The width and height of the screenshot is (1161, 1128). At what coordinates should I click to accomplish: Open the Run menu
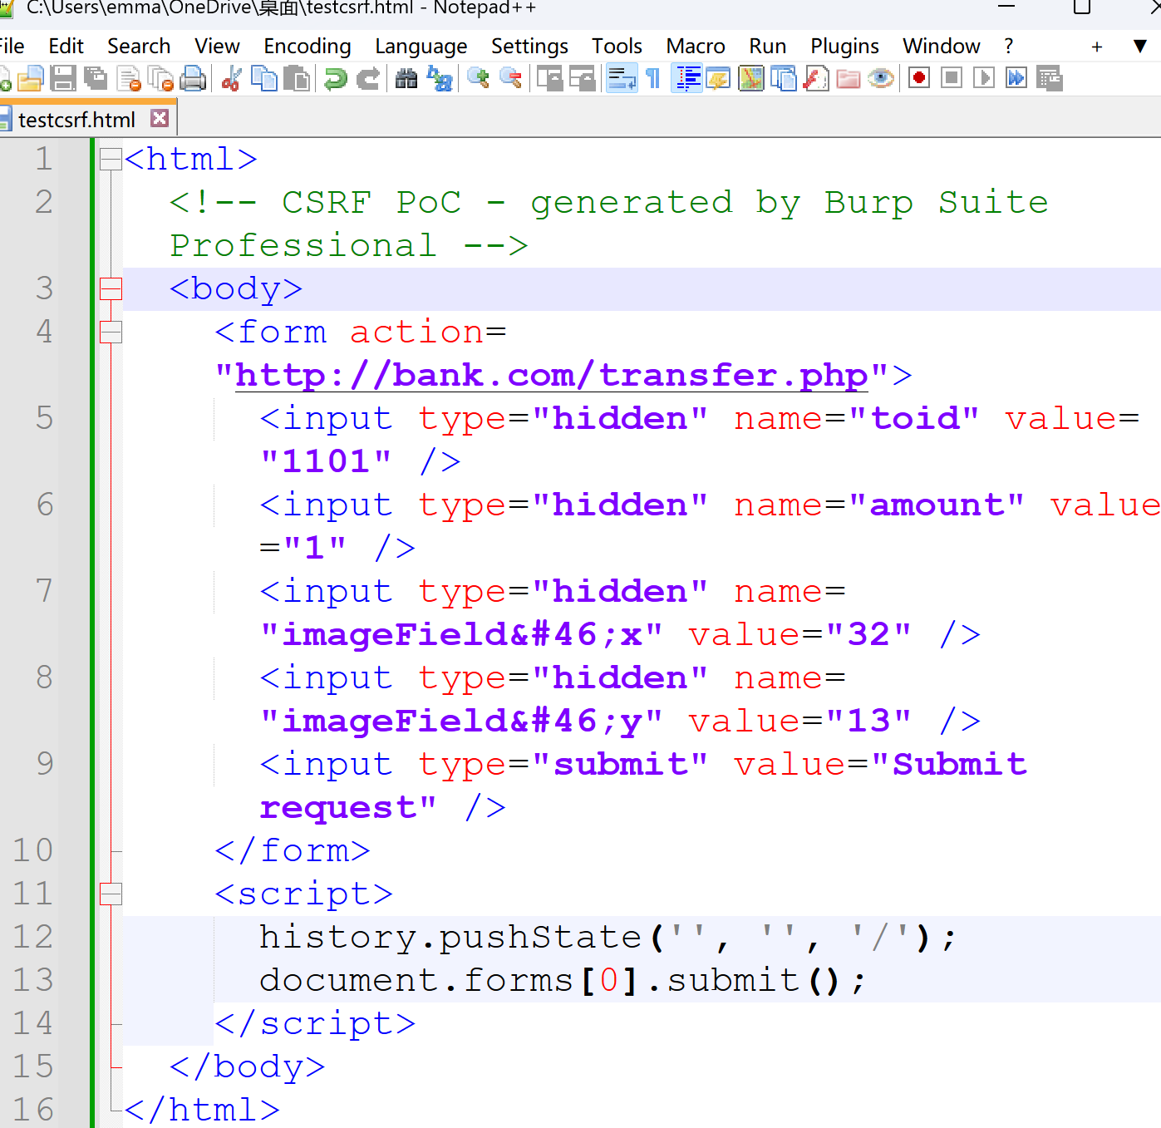pos(768,46)
